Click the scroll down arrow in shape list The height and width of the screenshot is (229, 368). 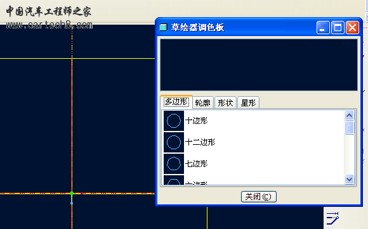click(x=349, y=180)
